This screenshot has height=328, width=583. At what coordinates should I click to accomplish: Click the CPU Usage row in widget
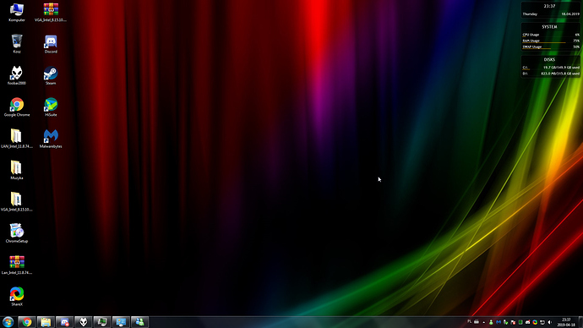[x=551, y=35]
